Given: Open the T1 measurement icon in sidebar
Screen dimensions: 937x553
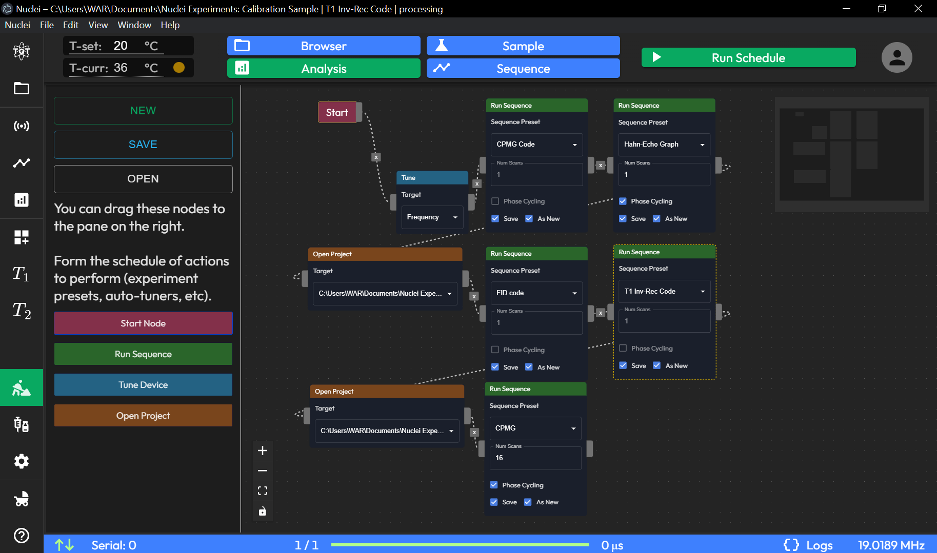Looking at the screenshot, I should coord(22,274).
